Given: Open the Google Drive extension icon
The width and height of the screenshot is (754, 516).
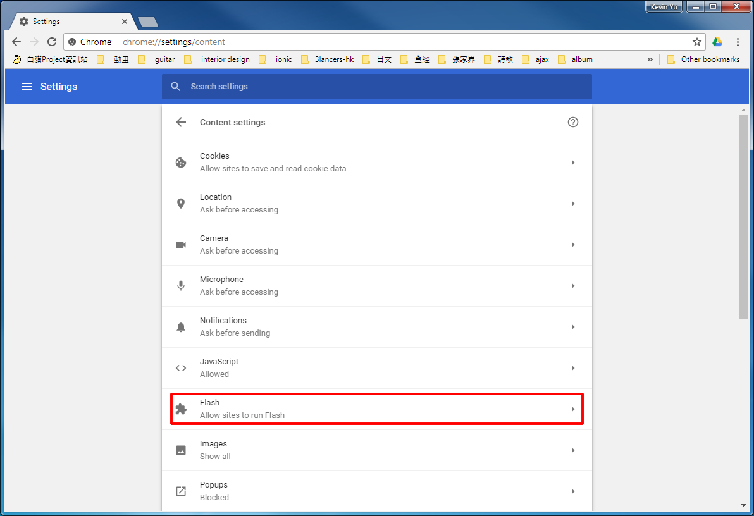Looking at the screenshot, I should 717,42.
